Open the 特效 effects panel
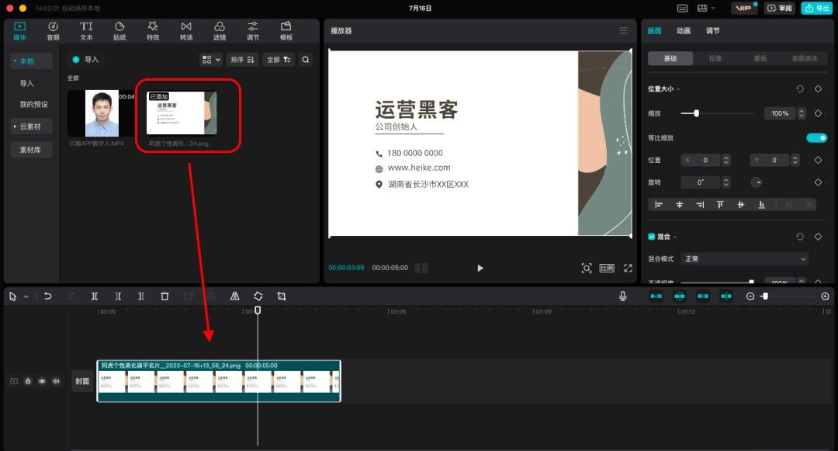Viewport: 838px width, 451px height. 153,31
